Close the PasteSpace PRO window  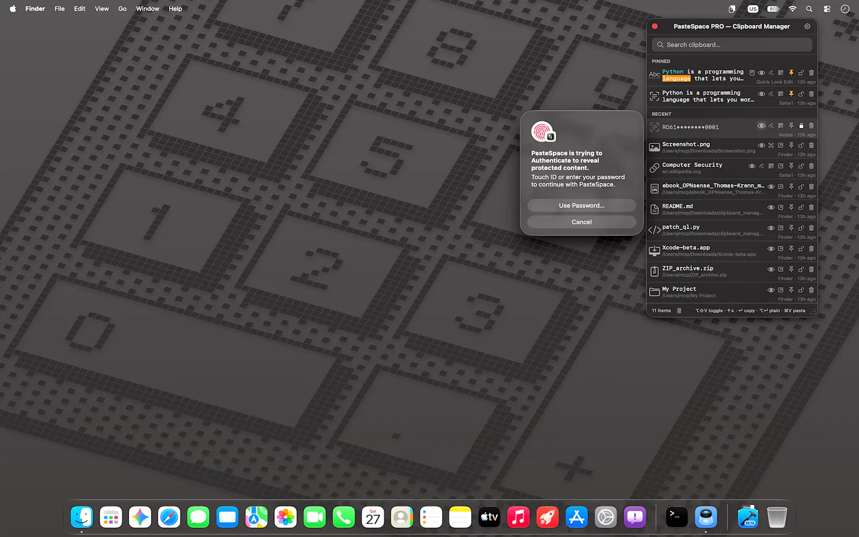point(655,26)
